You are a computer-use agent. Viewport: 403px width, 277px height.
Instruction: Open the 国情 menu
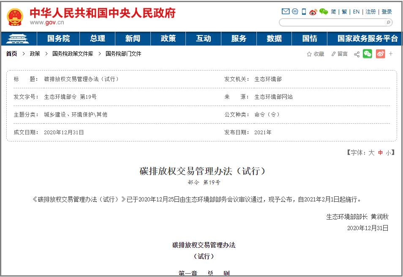pyautogui.click(x=310, y=38)
